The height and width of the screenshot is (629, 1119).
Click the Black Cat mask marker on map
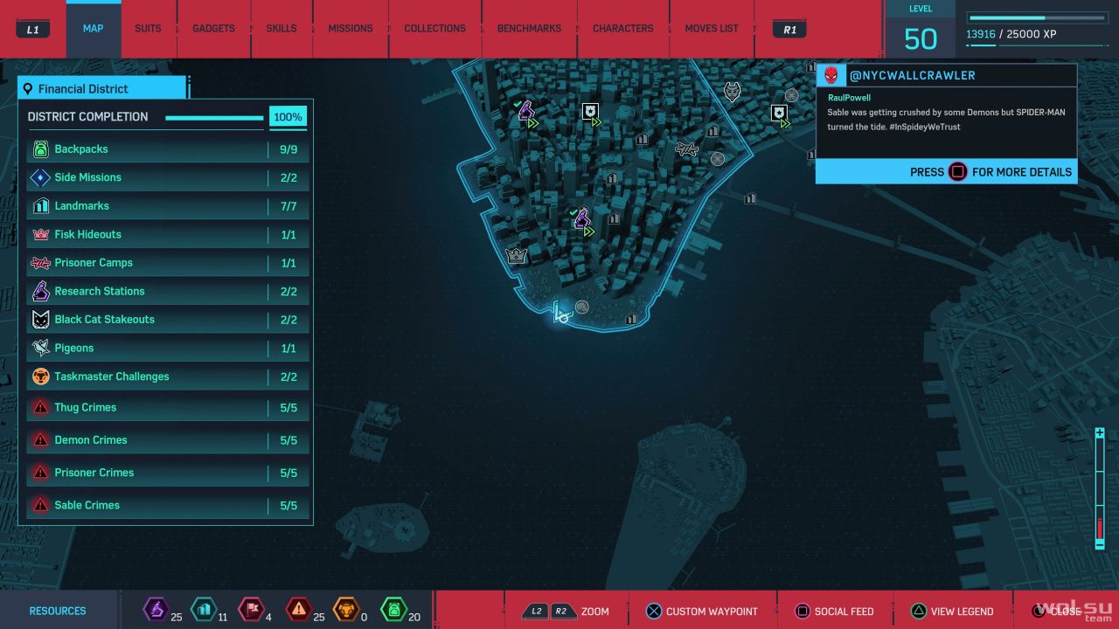[x=732, y=92]
